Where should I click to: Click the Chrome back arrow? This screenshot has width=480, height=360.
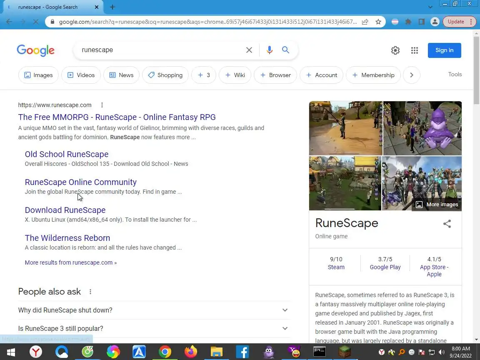pyautogui.click(x=9, y=22)
